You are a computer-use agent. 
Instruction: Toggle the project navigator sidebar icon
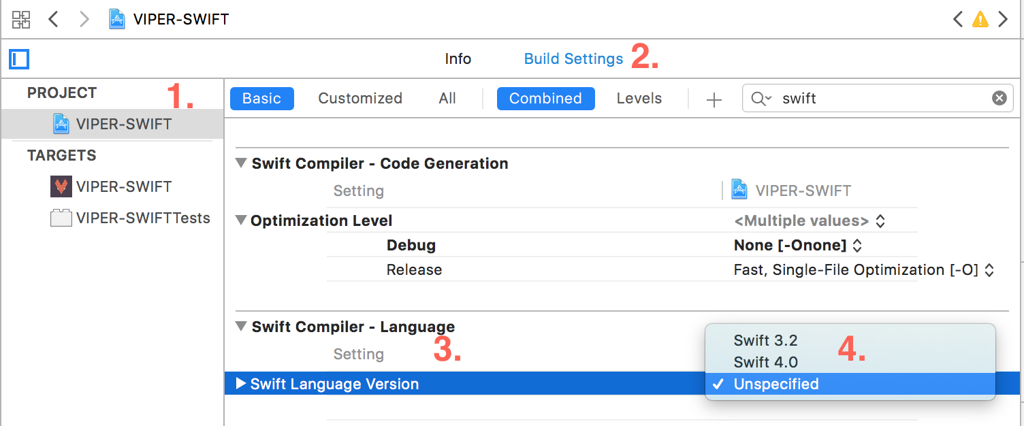point(19,59)
